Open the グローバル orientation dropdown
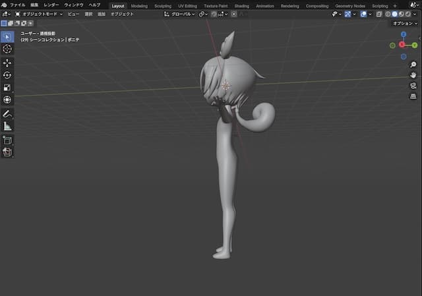Viewport: 422px width, 296px height. tap(179, 14)
